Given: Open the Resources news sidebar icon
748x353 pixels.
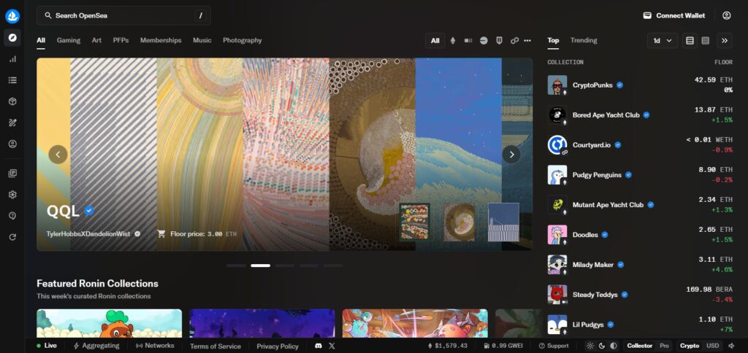Looking at the screenshot, I should click(x=12, y=174).
